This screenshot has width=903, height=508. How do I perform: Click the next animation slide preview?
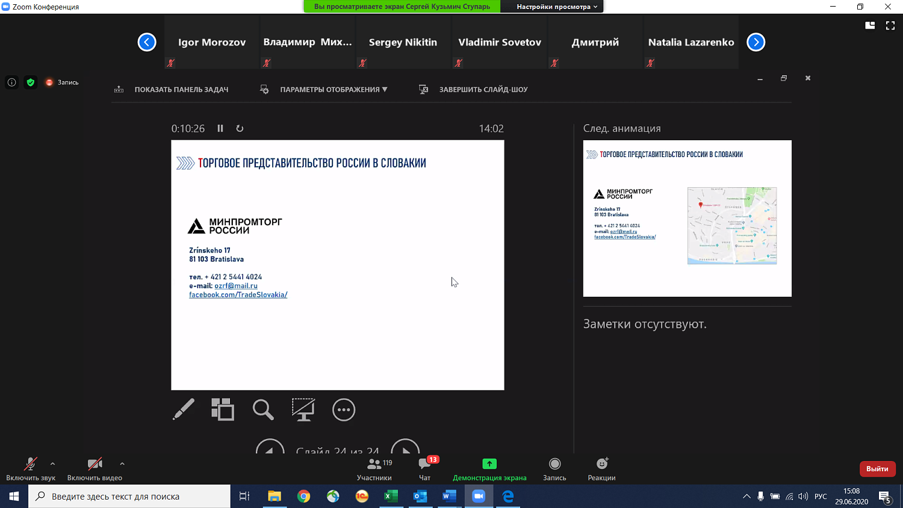pyautogui.click(x=687, y=218)
